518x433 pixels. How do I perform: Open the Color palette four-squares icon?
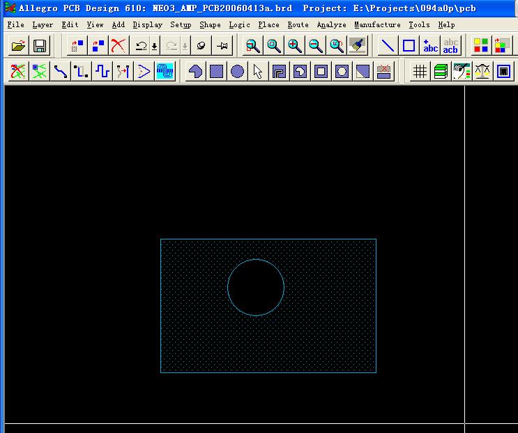[x=480, y=45]
